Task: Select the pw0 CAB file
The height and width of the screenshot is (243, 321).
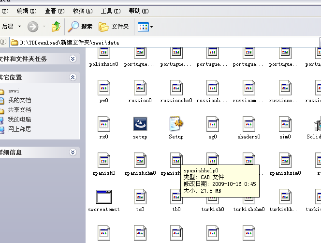Action: pyautogui.click(x=103, y=88)
